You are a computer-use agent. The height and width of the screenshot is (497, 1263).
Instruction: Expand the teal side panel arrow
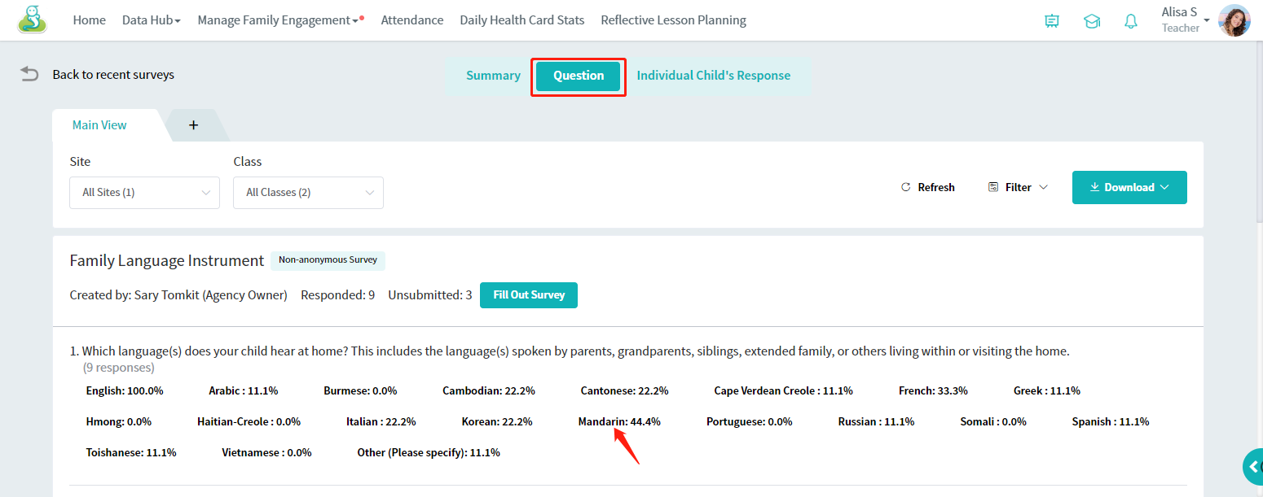coord(1254,467)
